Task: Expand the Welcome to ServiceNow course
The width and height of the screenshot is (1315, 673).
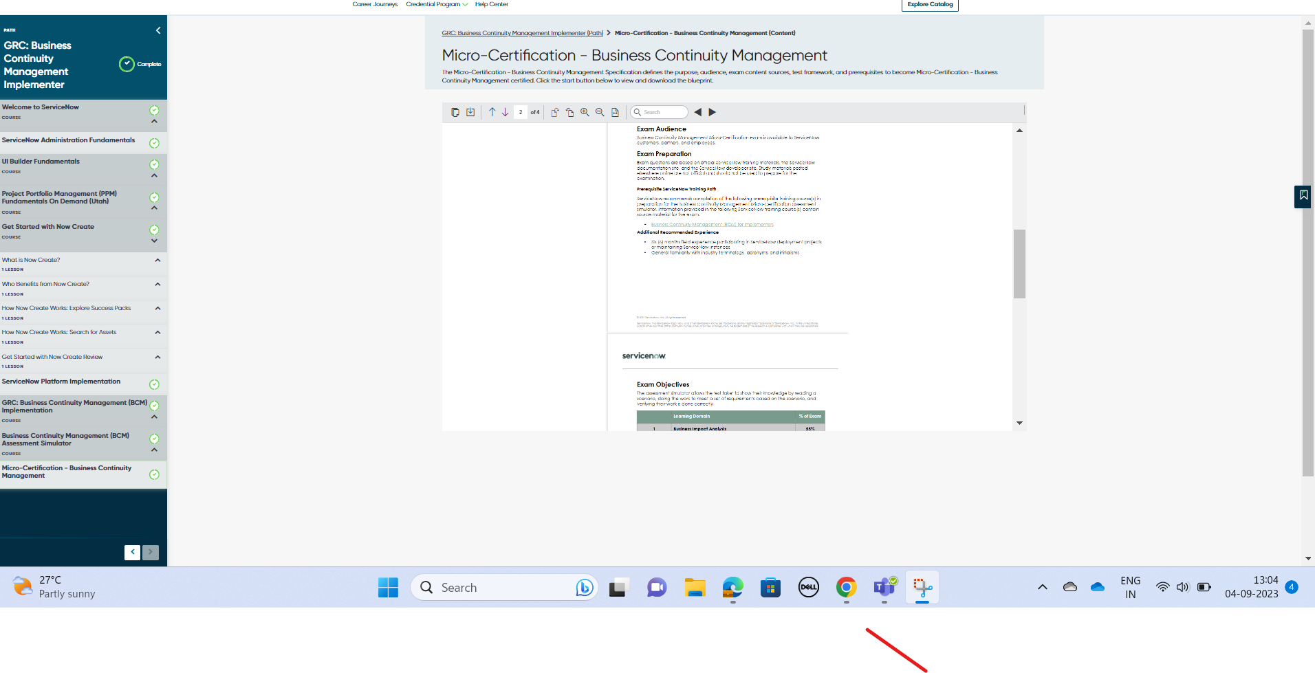Action: click(154, 122)
